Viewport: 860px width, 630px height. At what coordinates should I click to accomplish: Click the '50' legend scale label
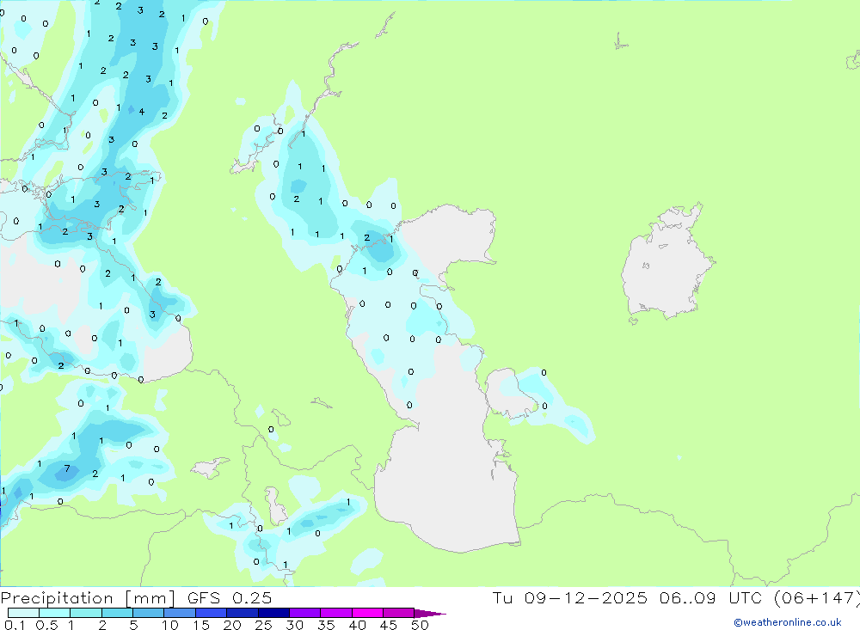coord(421,625)
